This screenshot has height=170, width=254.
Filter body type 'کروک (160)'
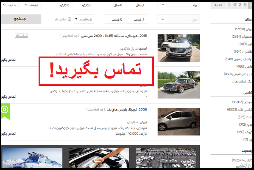245,132
